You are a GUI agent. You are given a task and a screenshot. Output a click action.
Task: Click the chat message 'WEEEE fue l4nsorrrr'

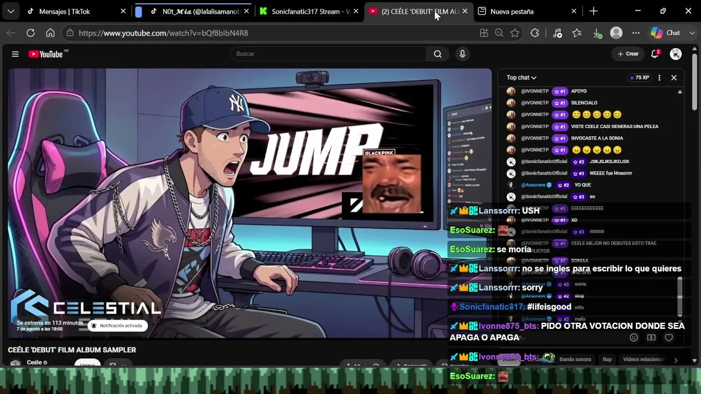coord(611,173)
